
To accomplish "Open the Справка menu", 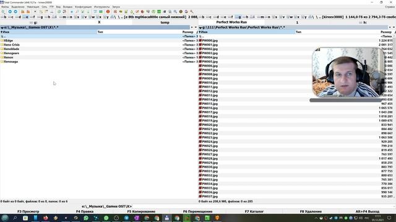I will click(390, 7).
